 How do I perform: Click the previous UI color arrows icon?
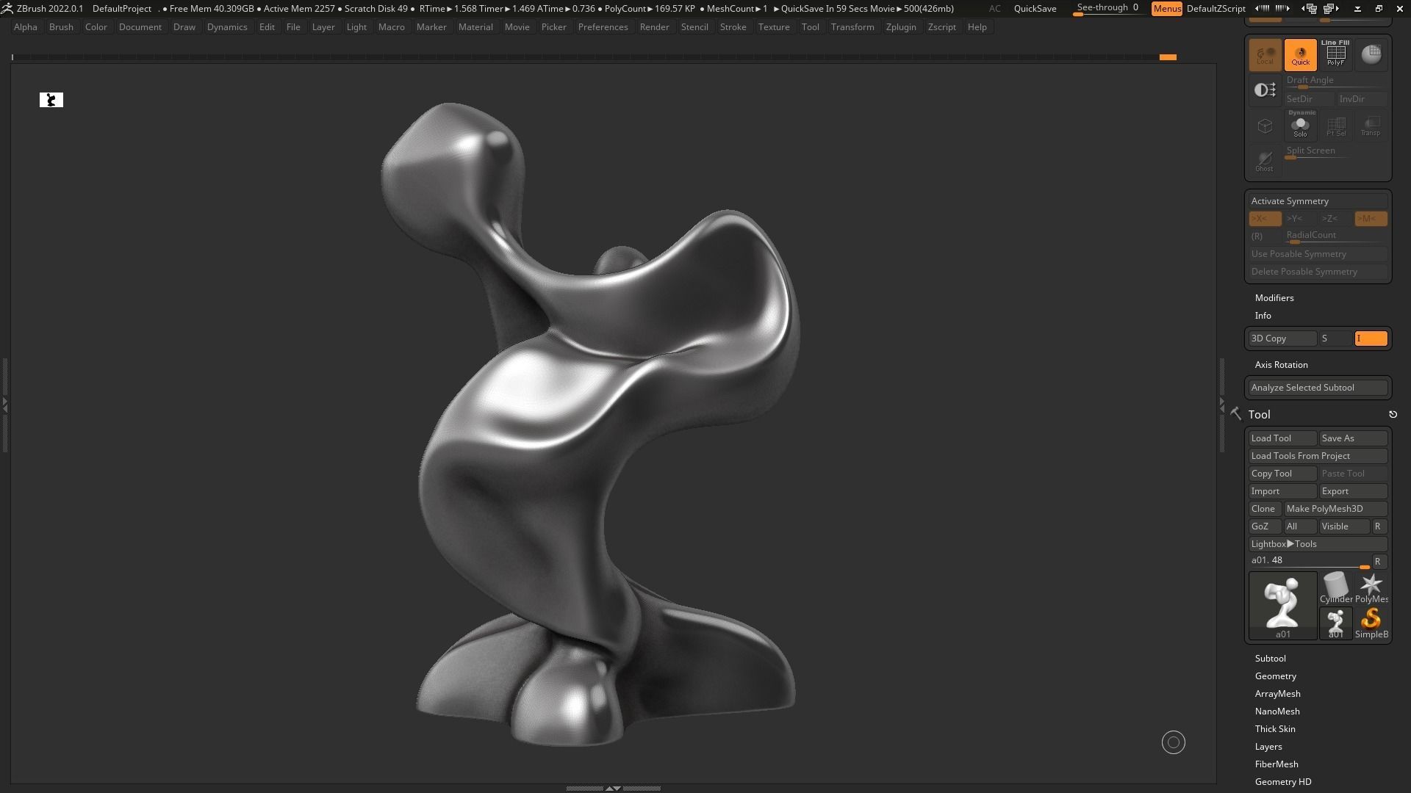pyautogui.click(x=1263, y=9)
